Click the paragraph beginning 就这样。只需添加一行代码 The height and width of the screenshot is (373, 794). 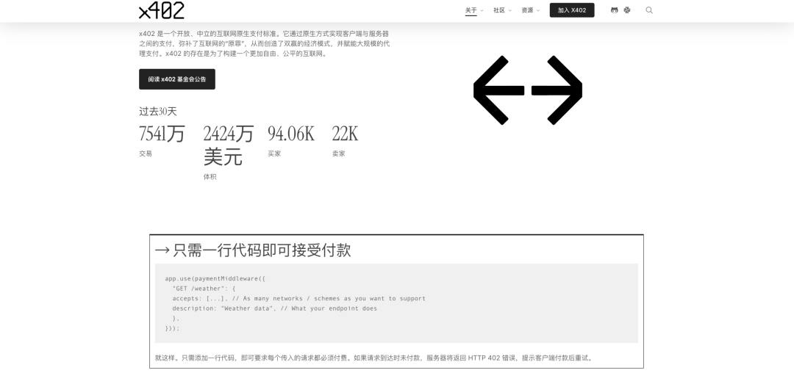pos(374,358)
